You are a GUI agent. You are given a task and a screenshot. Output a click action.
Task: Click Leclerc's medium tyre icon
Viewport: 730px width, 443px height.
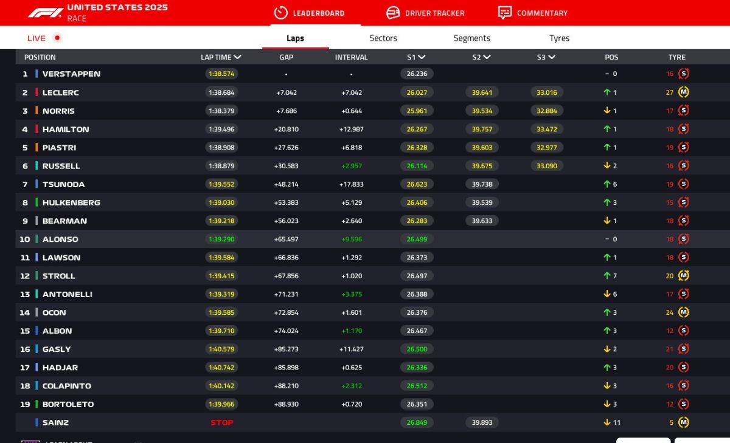683,92
